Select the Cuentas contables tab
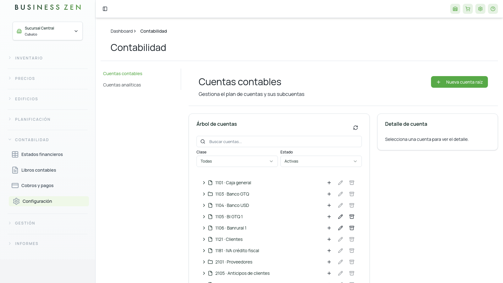The image size is (503, 283). click(123, 74)
